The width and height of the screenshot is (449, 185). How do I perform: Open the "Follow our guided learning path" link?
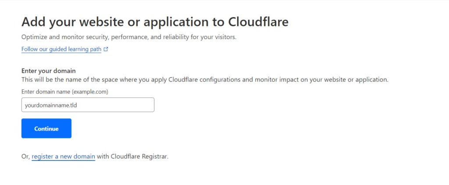tap(61, 50)
